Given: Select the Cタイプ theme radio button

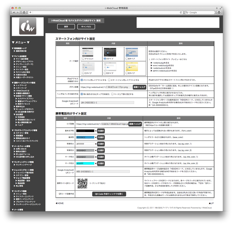Looking at the screenshot, I should coord(83,73).
